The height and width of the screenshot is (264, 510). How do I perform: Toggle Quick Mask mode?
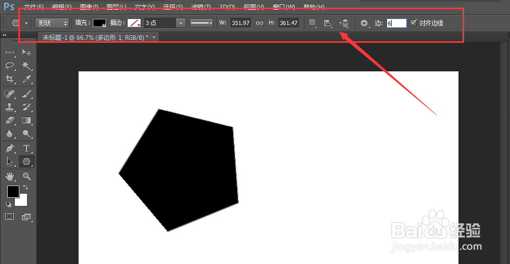coord(9,217)
